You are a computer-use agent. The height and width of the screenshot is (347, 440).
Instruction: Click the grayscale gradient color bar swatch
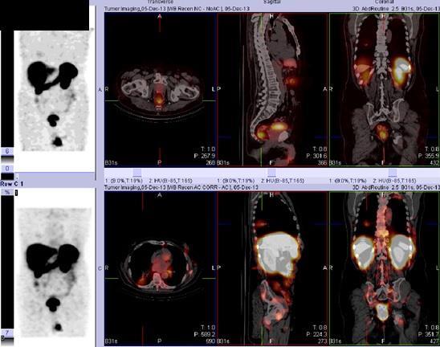click(7, 160)
